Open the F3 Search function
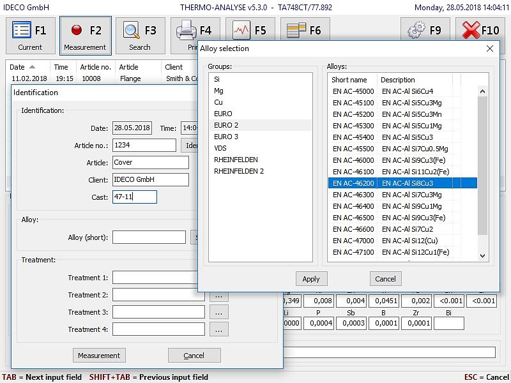511x383 pixels. click(140, 36)
